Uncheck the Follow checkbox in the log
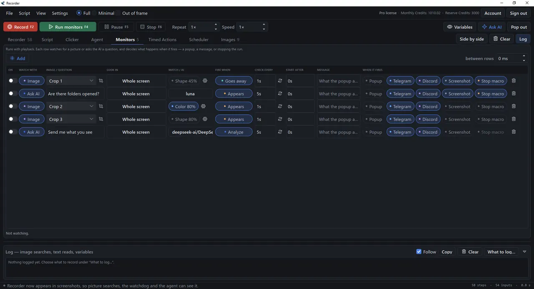The width and height of the screenshot is (534, 289). (419, 252)
